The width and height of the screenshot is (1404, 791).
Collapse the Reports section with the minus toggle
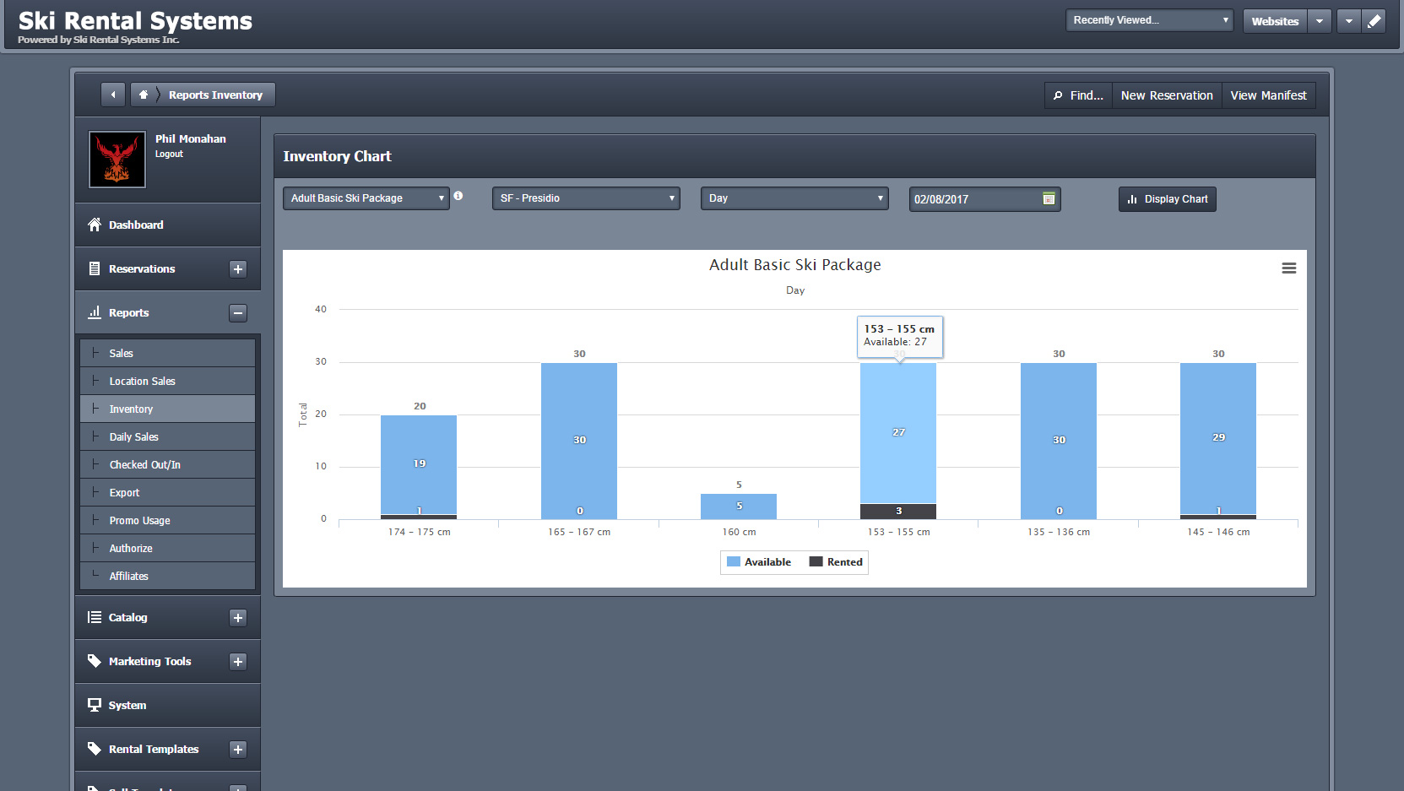tap(238, 312)
